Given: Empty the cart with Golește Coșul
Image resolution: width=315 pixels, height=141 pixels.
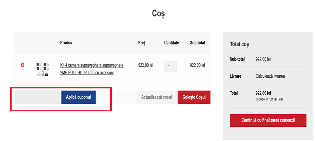Looking at the screenshot, I should tap(194, 97).
